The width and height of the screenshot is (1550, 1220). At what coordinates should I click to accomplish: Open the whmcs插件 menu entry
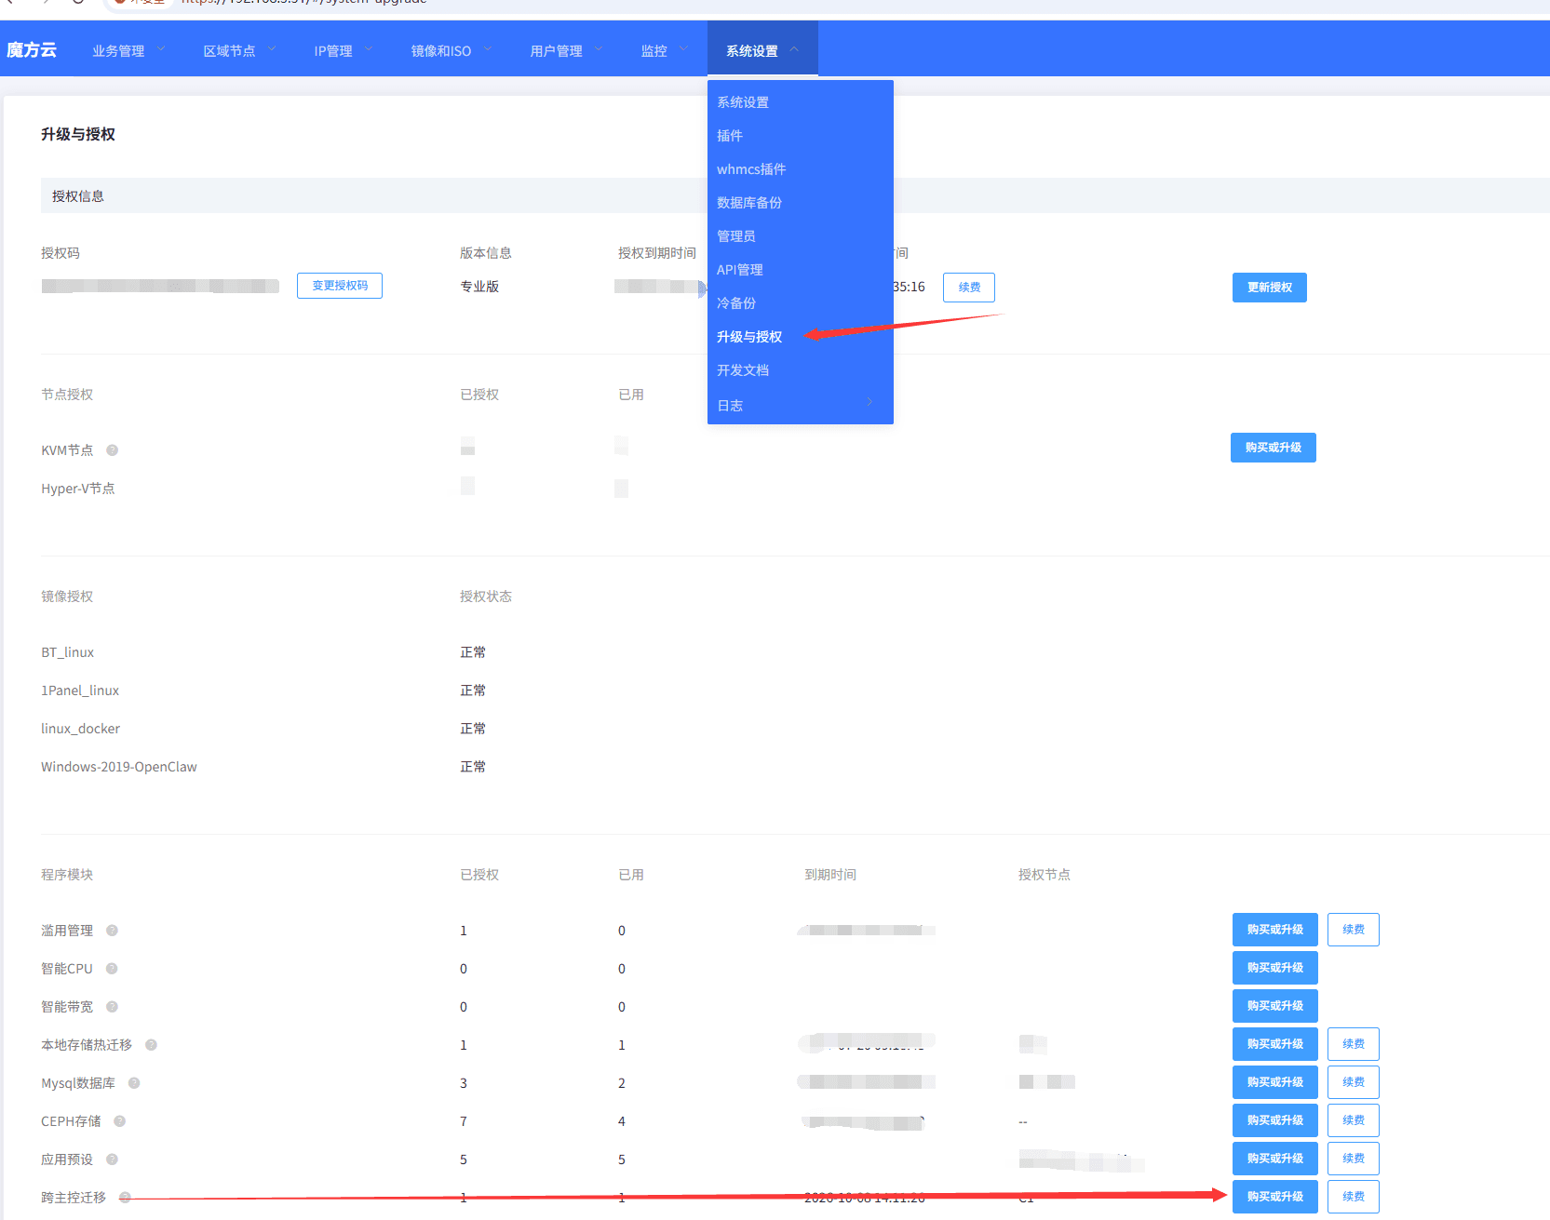(801, 169)
